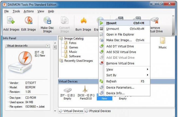The image size is (178, 117).
Task: Open the File menu
Action: click(6, 11)
